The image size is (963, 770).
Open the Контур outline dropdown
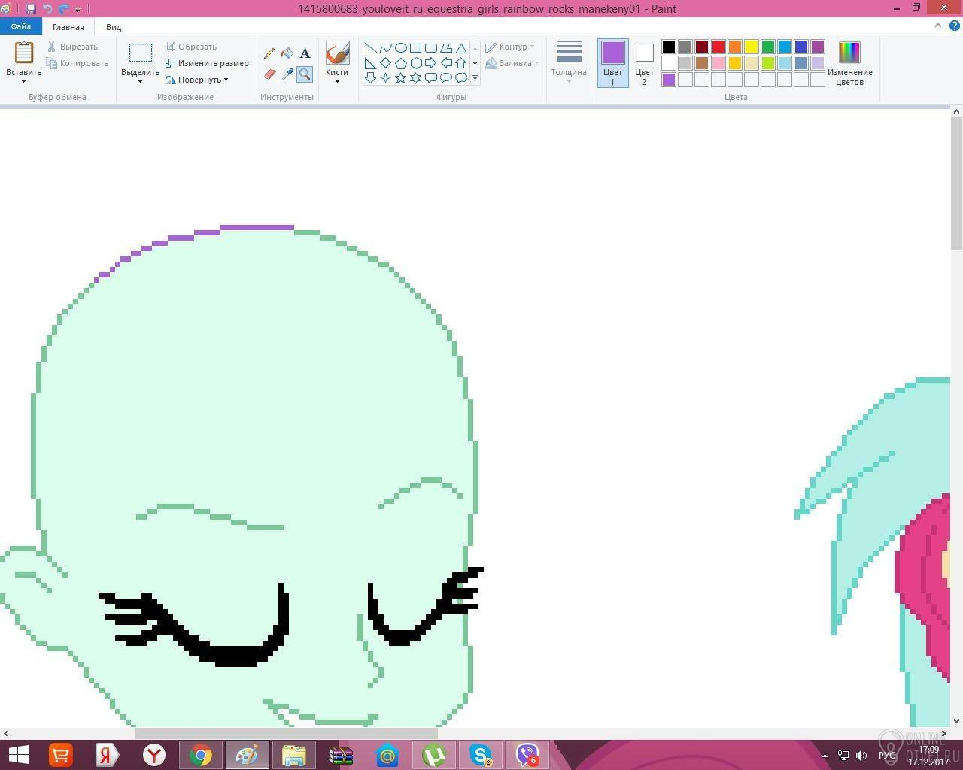[x=510, y=47]
